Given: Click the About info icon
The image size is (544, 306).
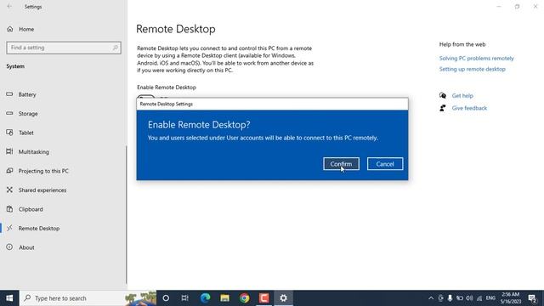Looking at the screenshot, I should click(9, 247).
